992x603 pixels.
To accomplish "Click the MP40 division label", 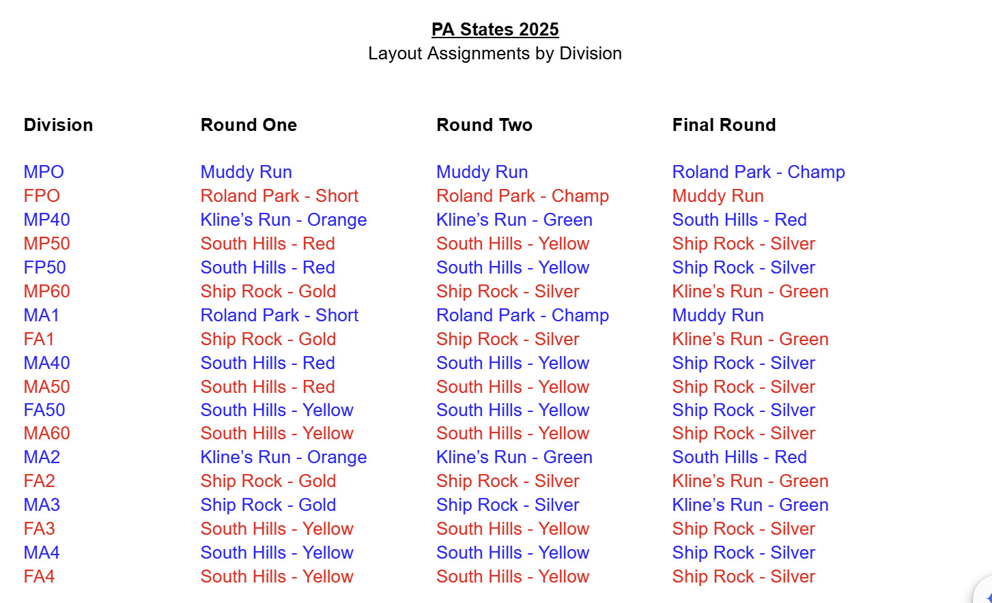I will (x=47, y=220).
